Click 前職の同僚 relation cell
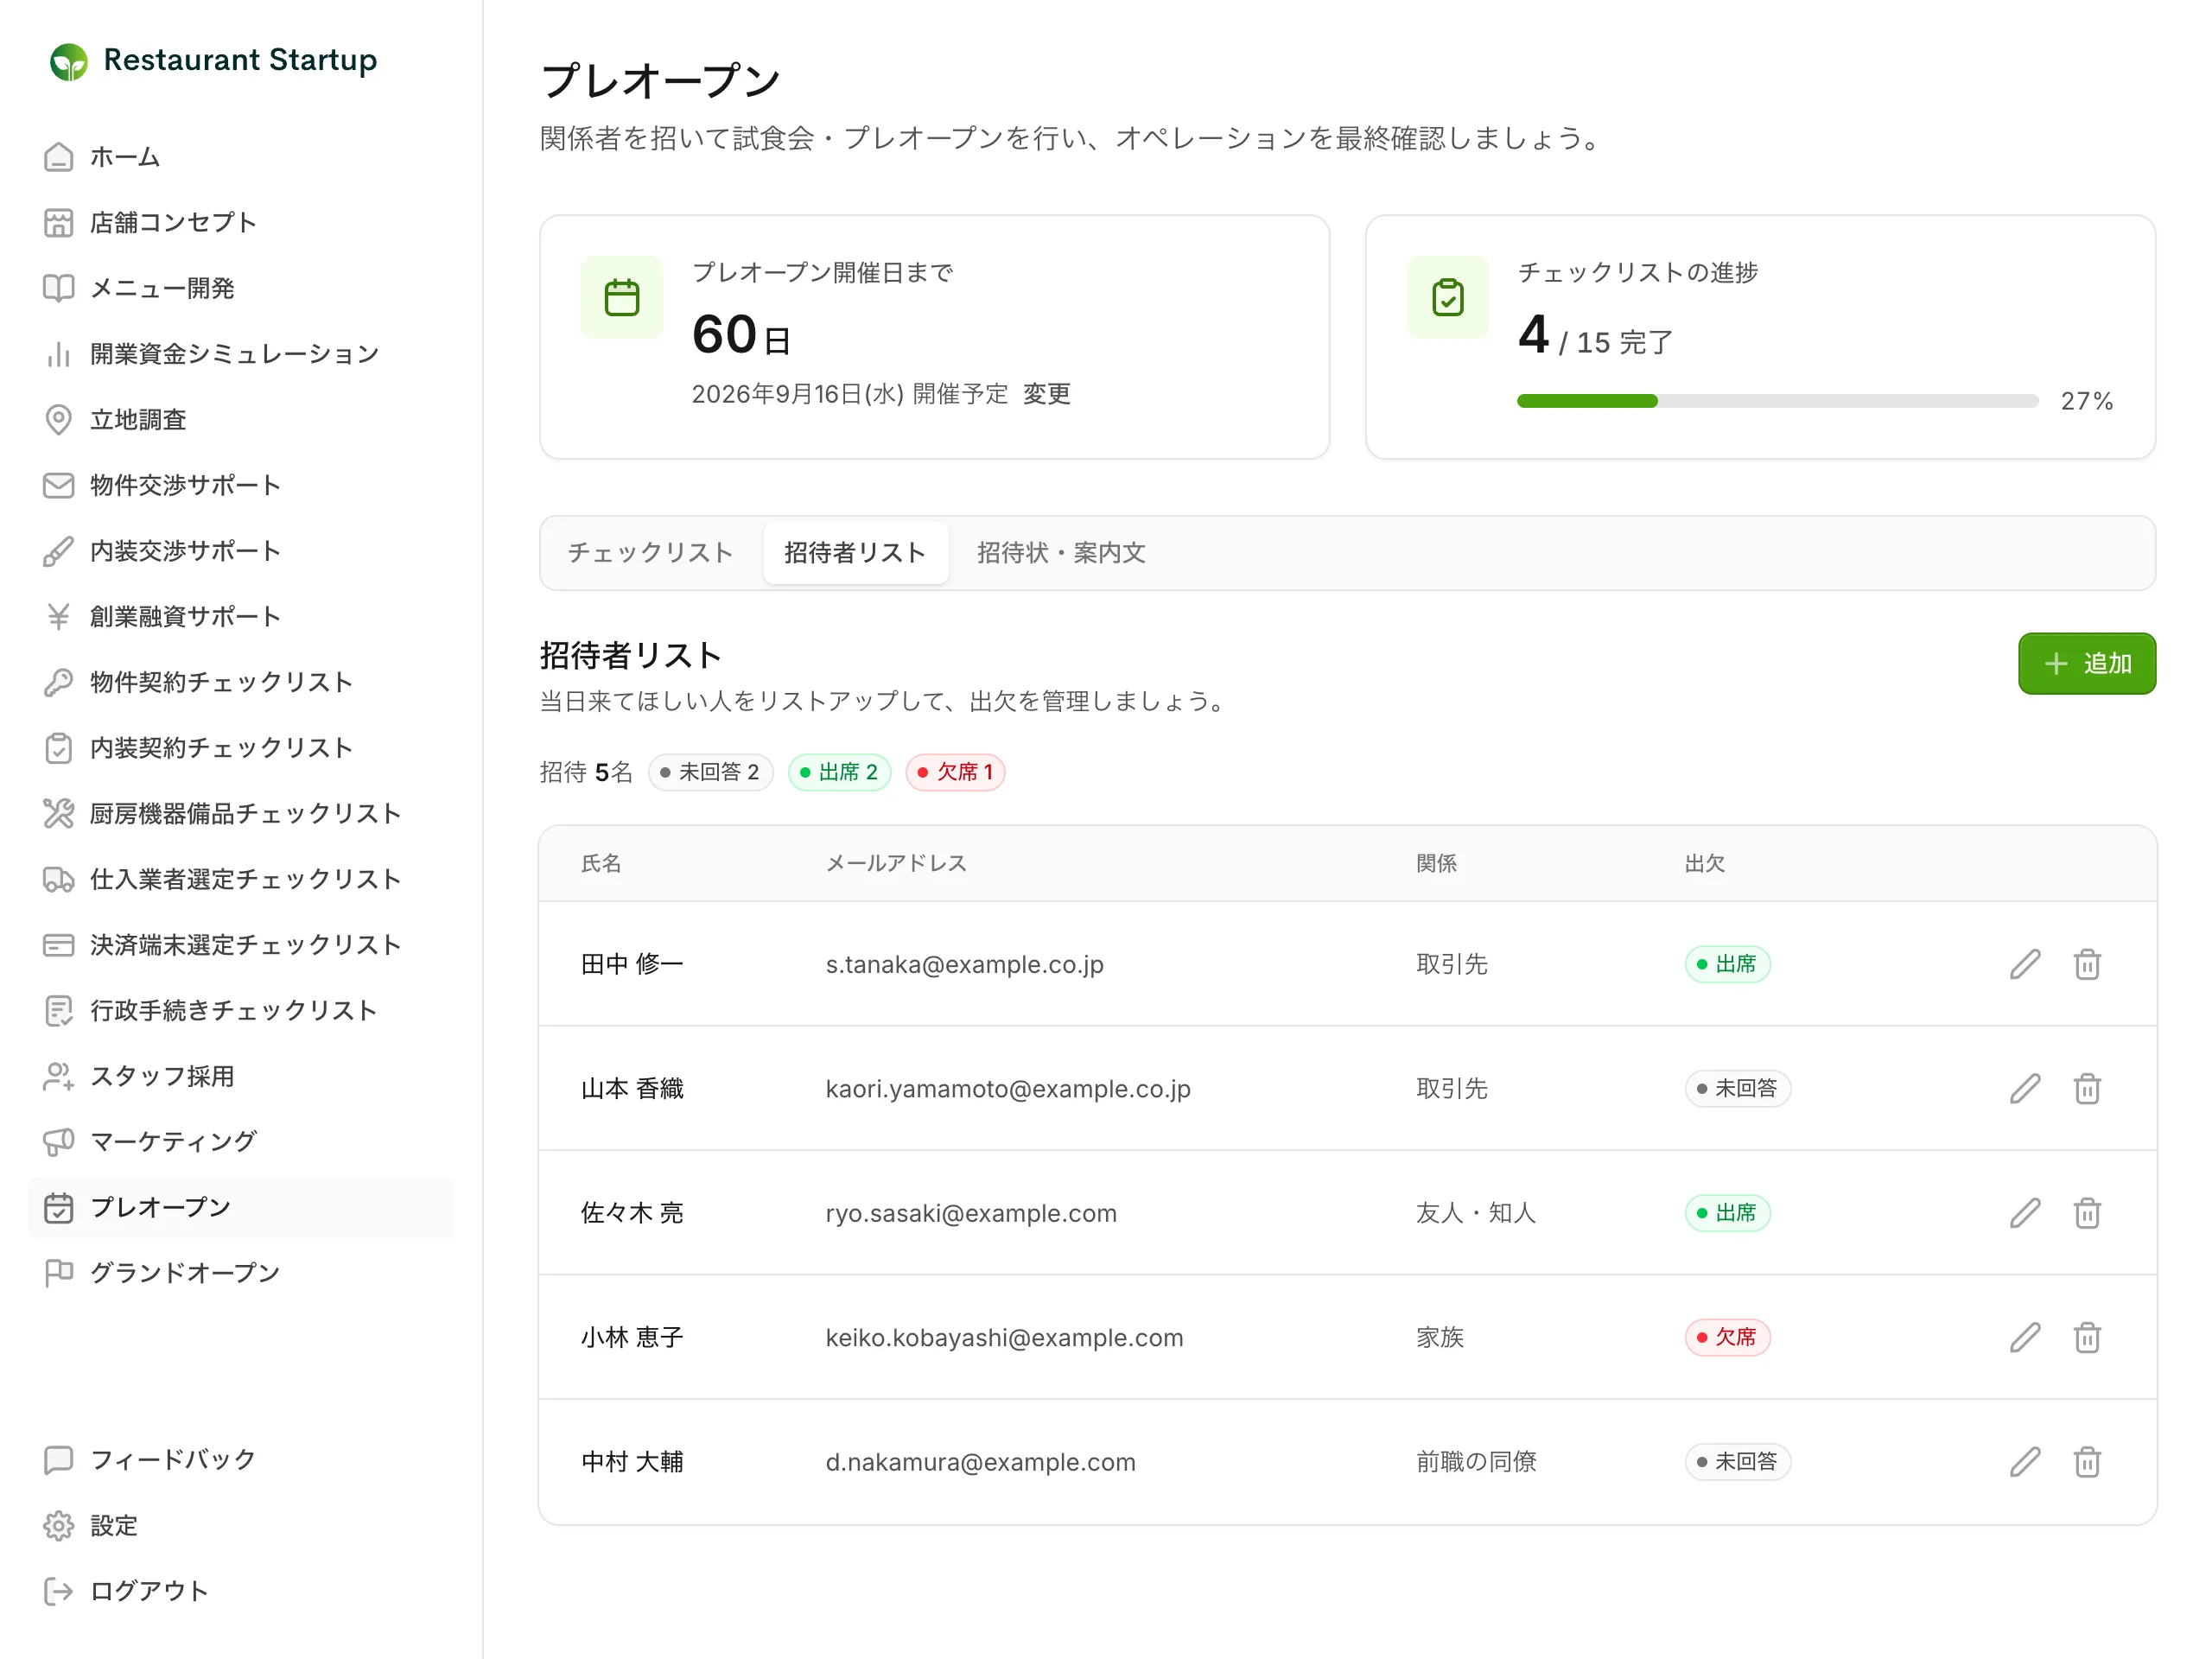2212x1659 pixels. (x=1476, y=1462)
